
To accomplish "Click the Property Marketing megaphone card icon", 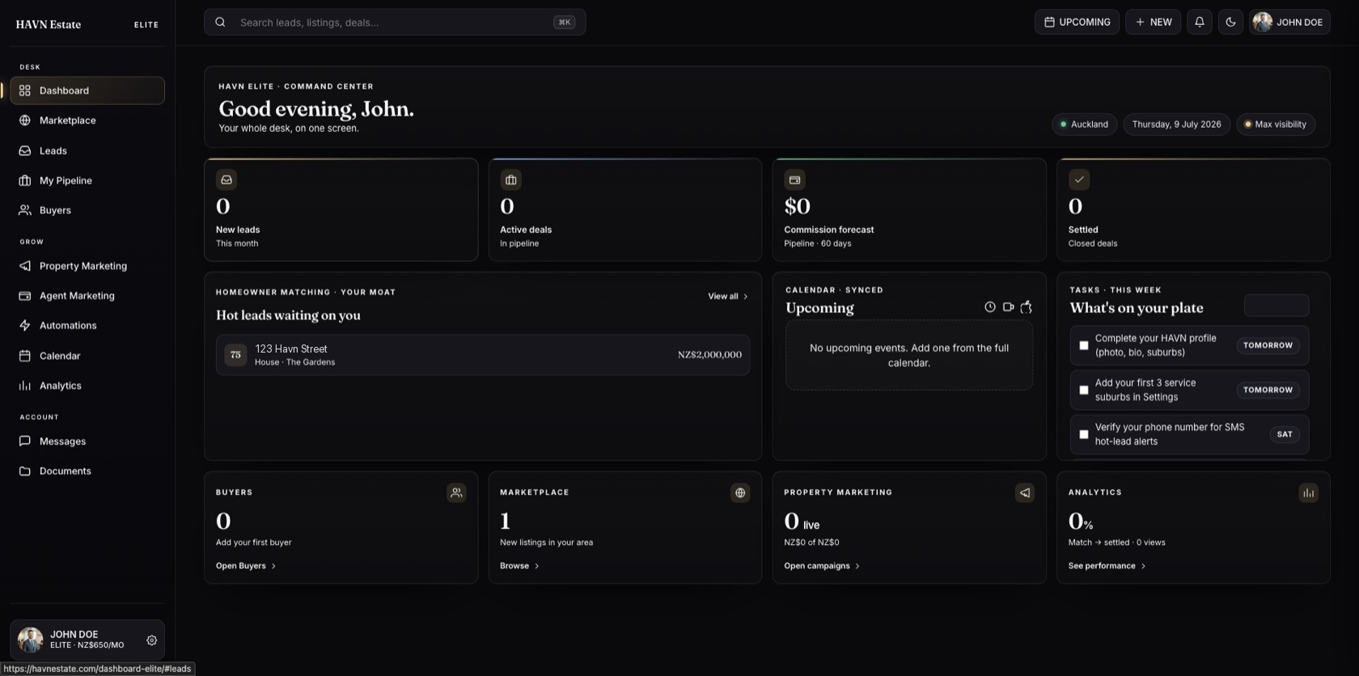I will point(1024,492).
